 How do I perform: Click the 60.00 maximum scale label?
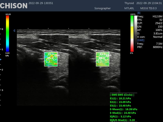pyautogui.click(x=8, y=14)
